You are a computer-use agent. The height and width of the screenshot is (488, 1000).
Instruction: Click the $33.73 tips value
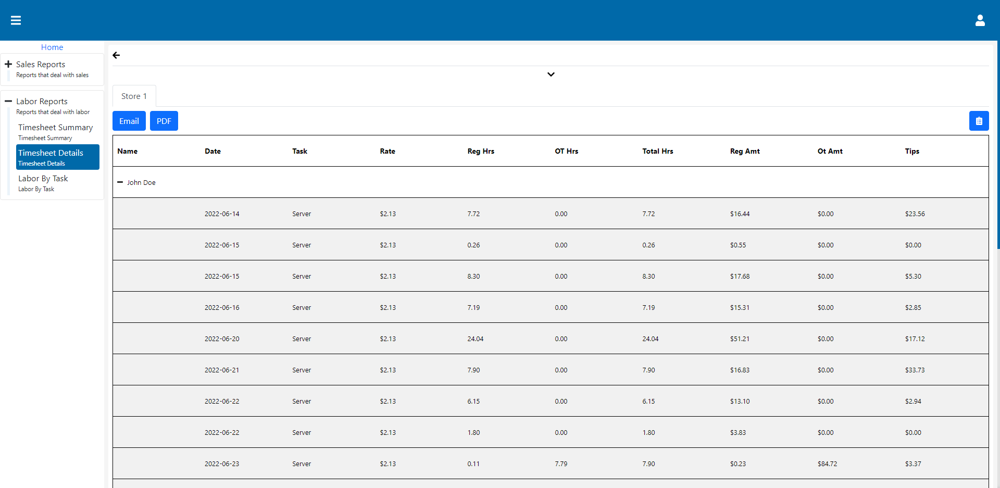915,370
